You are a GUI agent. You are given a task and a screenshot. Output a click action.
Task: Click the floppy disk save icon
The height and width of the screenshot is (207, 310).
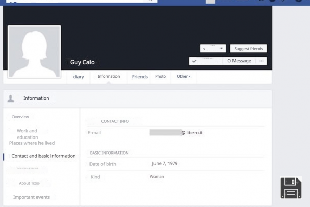click(x=291, y=187)
